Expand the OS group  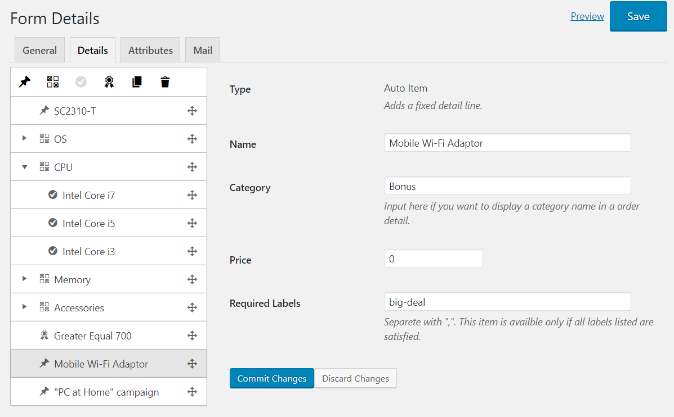coord(23,139)
